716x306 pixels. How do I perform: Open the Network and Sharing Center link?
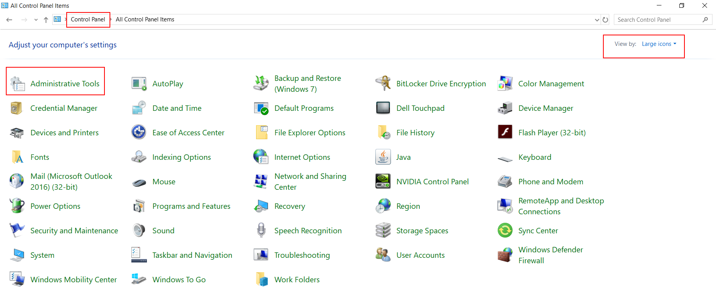click(x=310, y=182)
